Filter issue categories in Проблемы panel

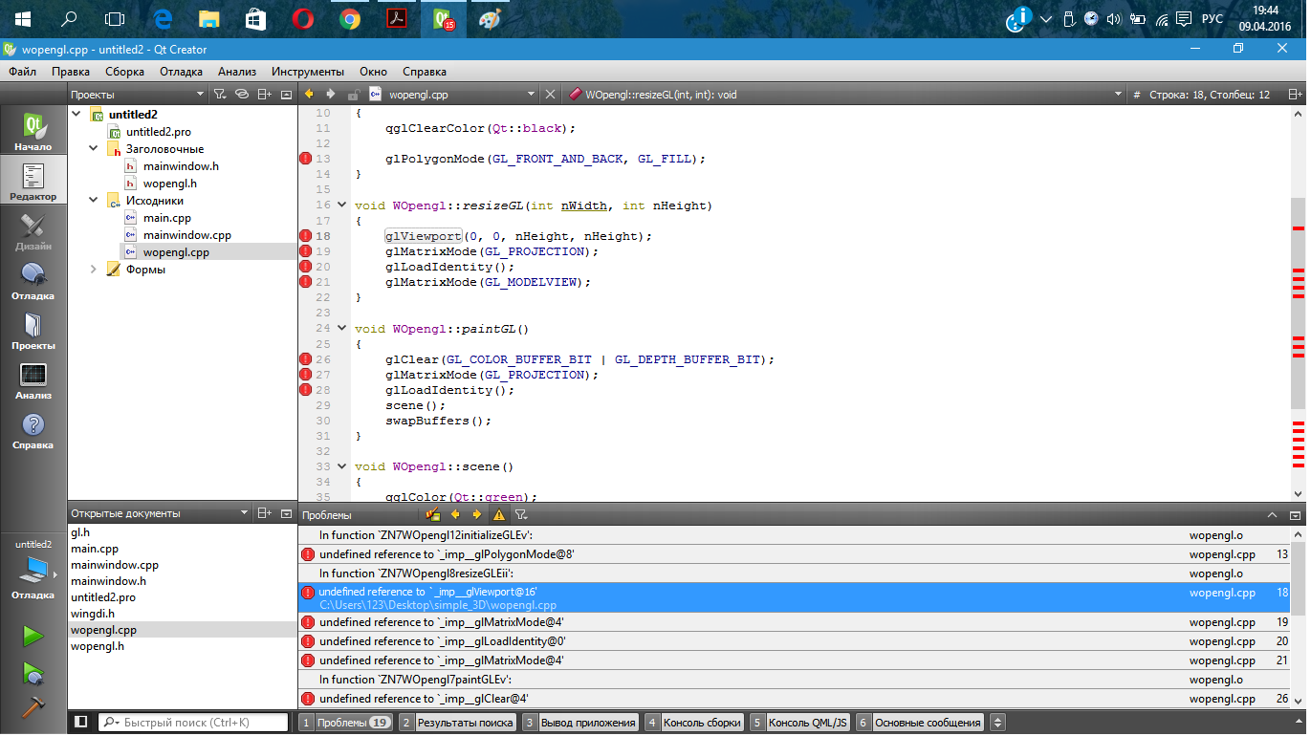pyautogui.click(x=521, y=514)
